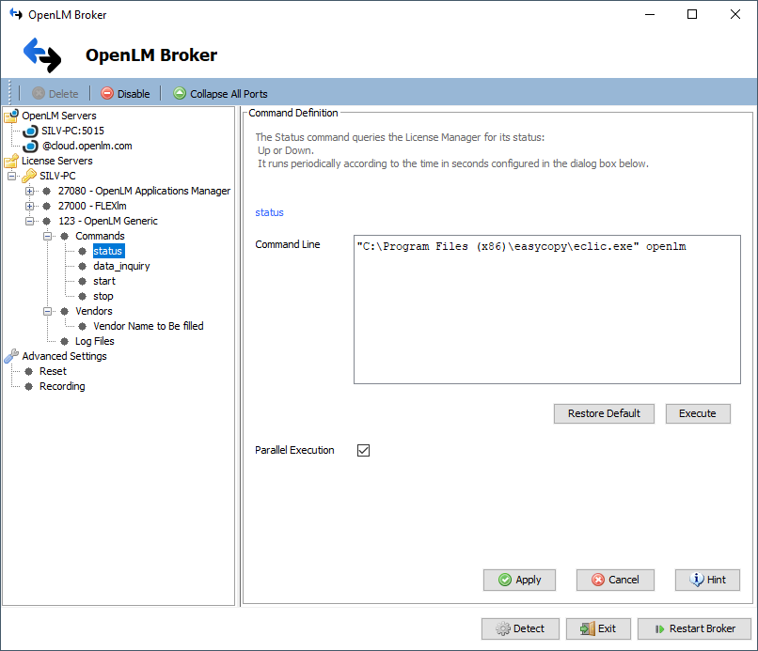This screenshot has height=651, width=758.
Task: Collapse the 123 OpenLM Generic port
Action: 30,221
